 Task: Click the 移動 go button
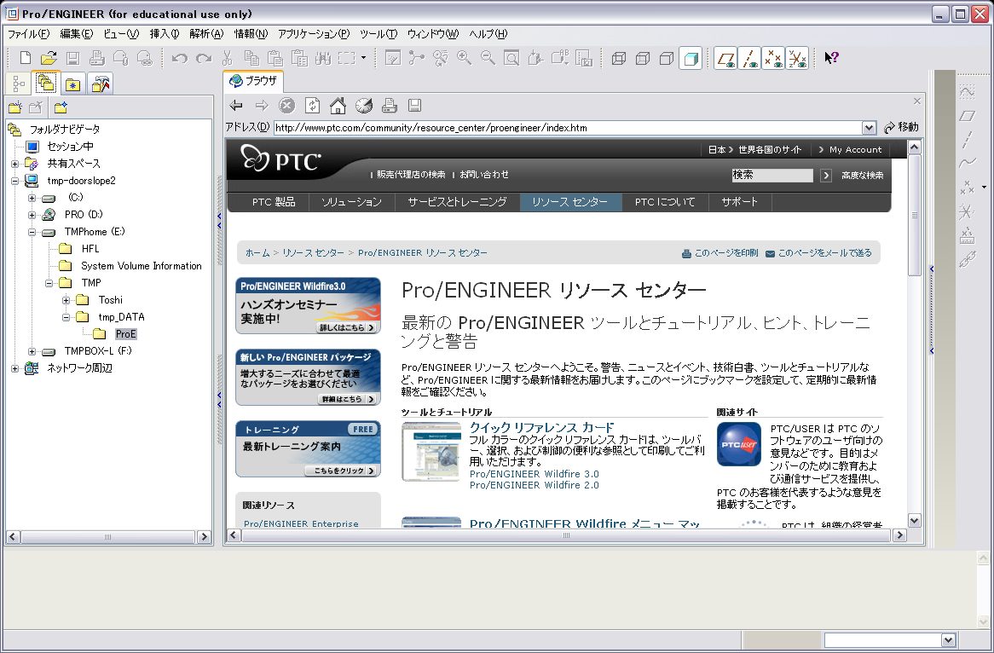[901, 127]
